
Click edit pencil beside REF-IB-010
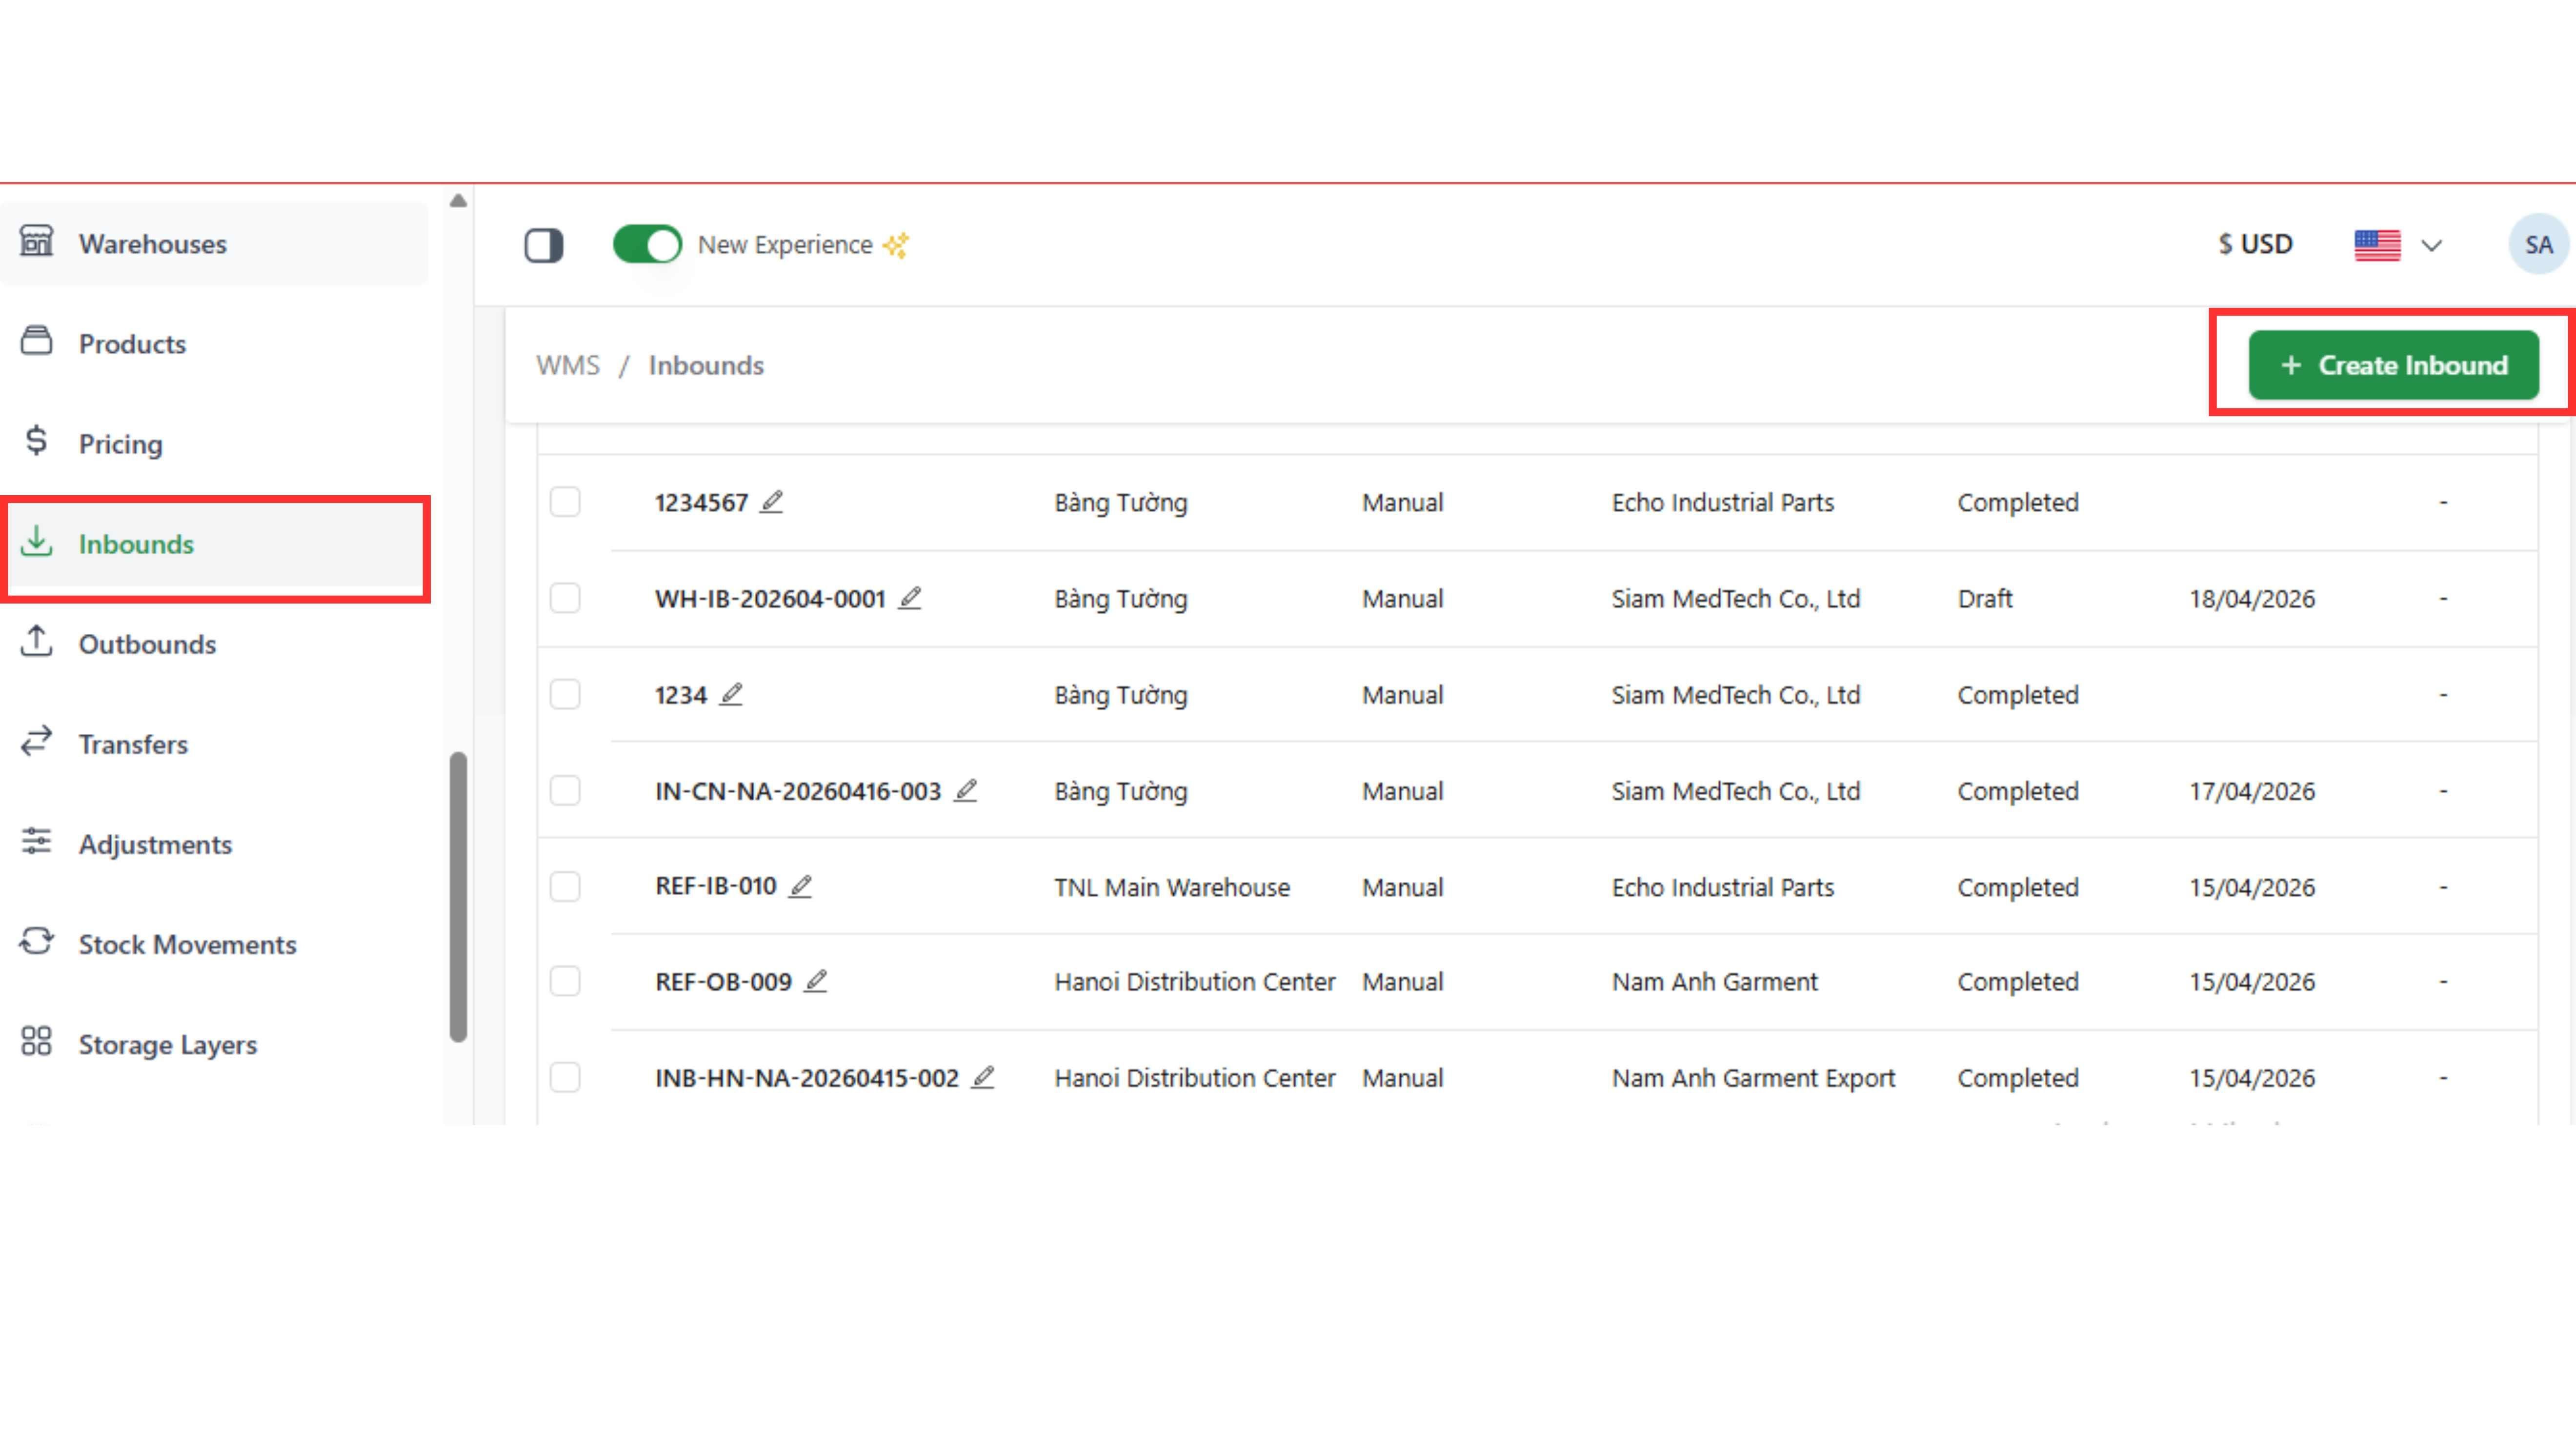[800, 887]
